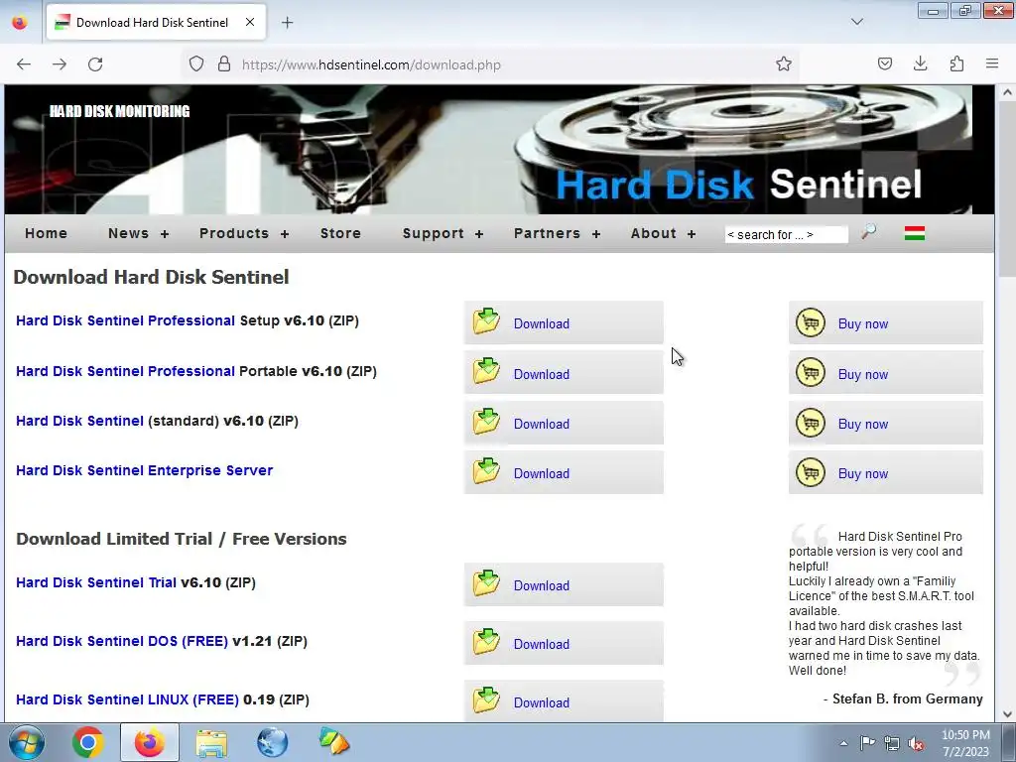The width and height of the screenshot is (1016, 762).
Task: Click the site search input field
Action: [x=786, y=234]
